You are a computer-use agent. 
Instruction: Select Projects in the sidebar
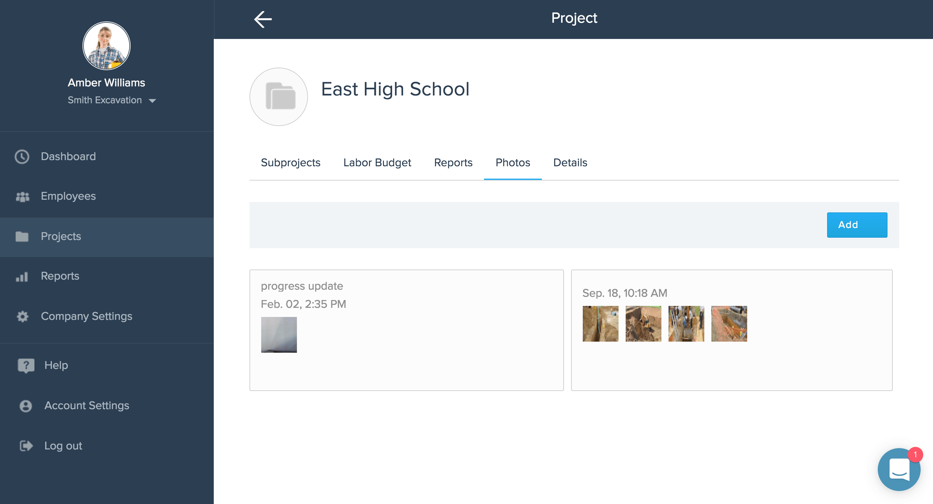pyautogui.click(x=107, y=237)
